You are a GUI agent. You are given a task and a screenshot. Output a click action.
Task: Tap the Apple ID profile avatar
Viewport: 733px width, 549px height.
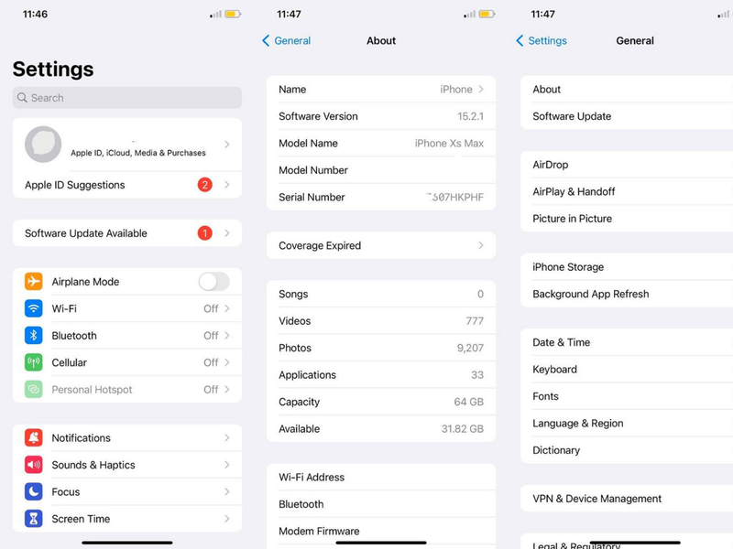[43, 145]
